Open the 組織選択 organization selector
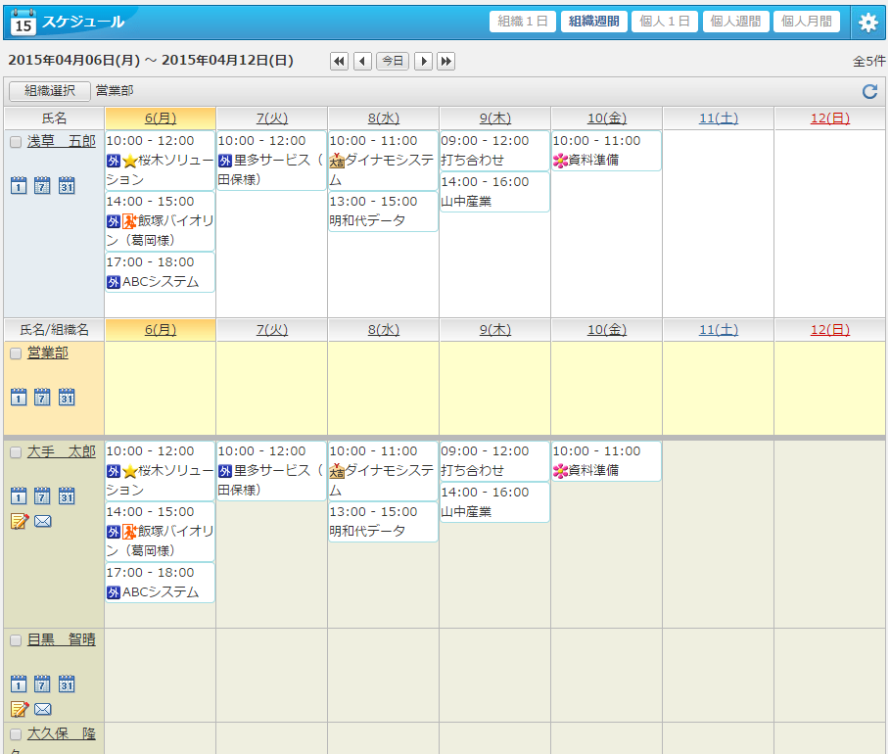 pyautogui.click(x=50, y=91)
